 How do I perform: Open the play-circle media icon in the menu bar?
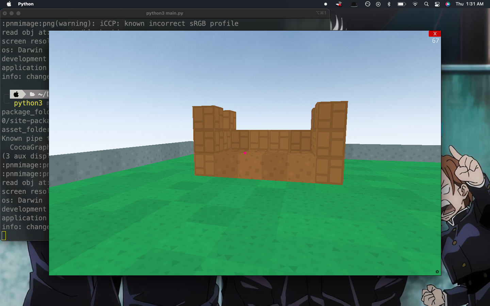tap(378, 4)
